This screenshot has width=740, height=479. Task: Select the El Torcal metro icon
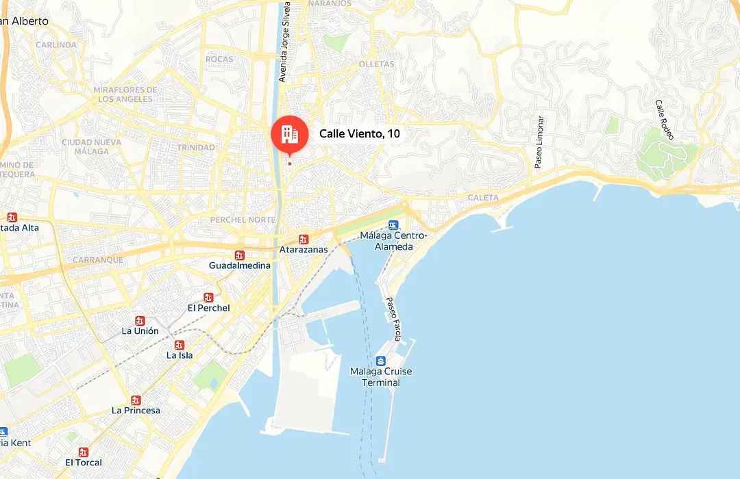84,452
